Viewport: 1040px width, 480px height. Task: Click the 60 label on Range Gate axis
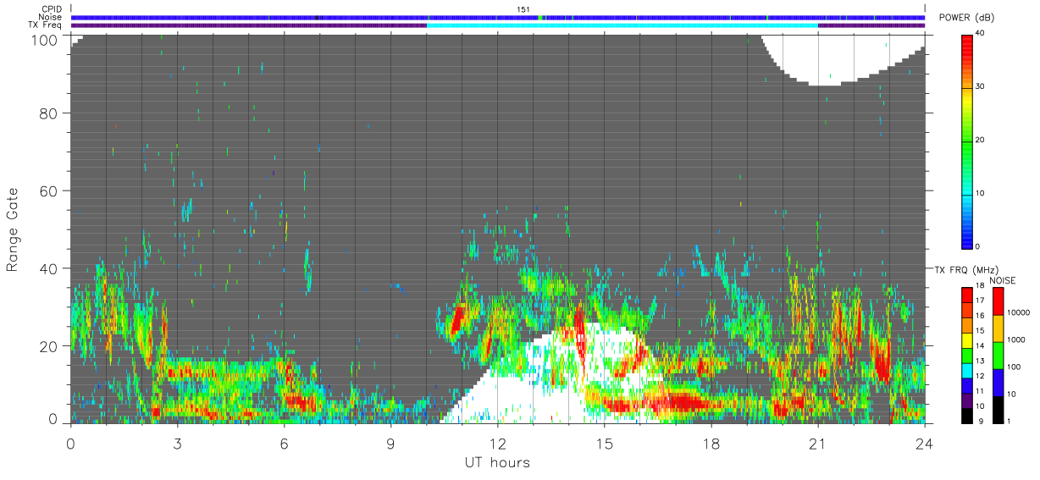[48, 190]
